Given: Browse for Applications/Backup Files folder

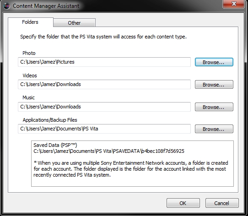Looking at the screenshot, I should pos(214,129).
